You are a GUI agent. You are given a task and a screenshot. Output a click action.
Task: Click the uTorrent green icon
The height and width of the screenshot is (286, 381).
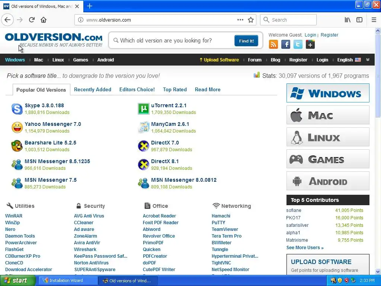click(143, 109)
